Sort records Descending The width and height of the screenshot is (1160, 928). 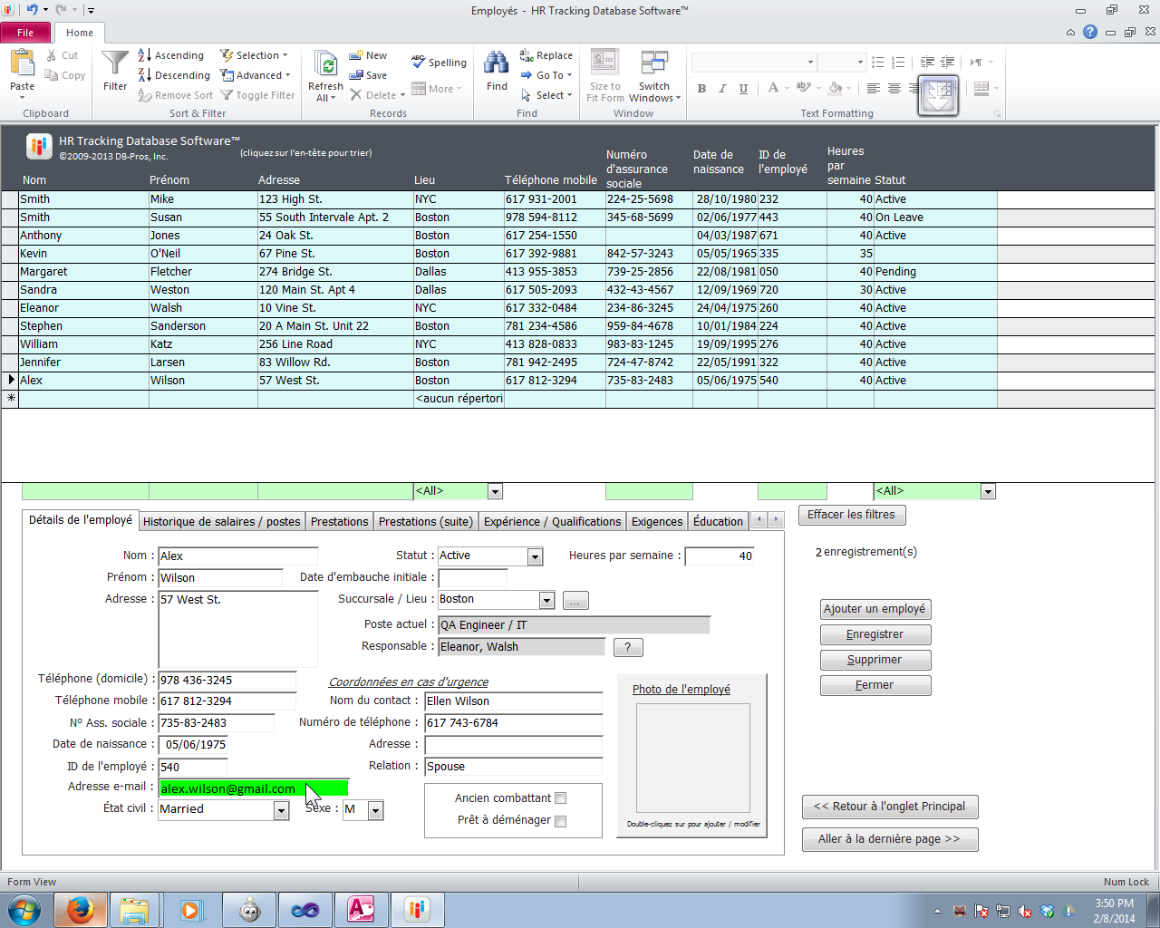coord(174,75)
